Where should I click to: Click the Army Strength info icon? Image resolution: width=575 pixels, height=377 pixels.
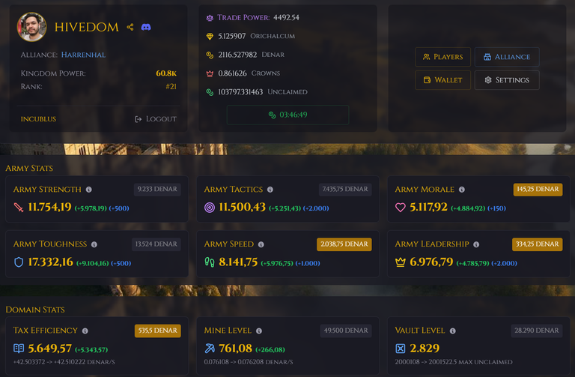pyautogui.click(x=89, y=190)
